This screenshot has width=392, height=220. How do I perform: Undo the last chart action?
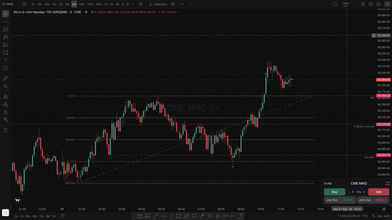(x=182, y=4)
